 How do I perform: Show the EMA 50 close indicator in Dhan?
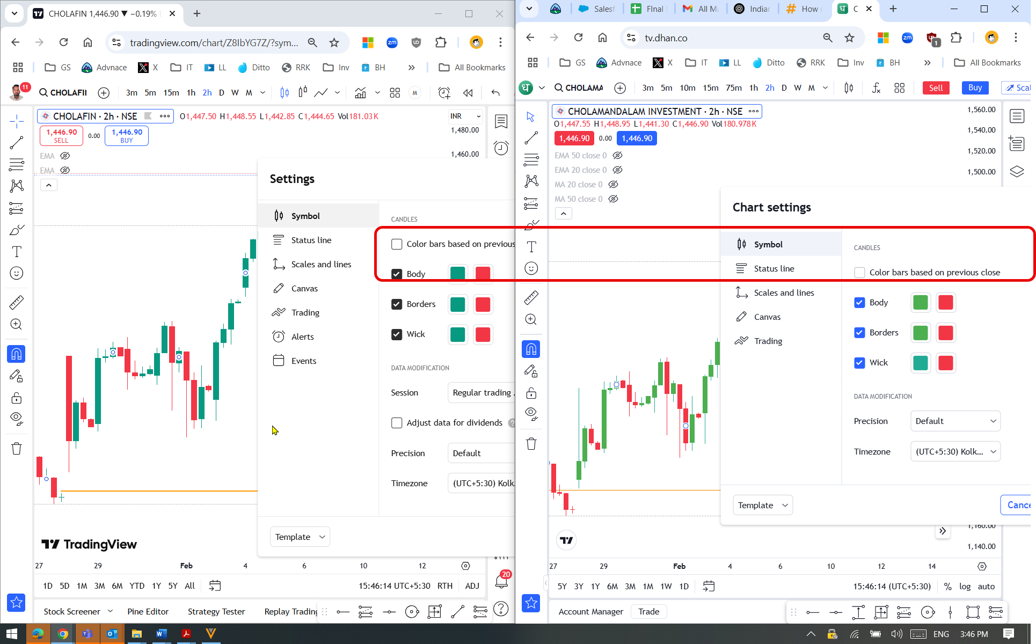point(617,156)
